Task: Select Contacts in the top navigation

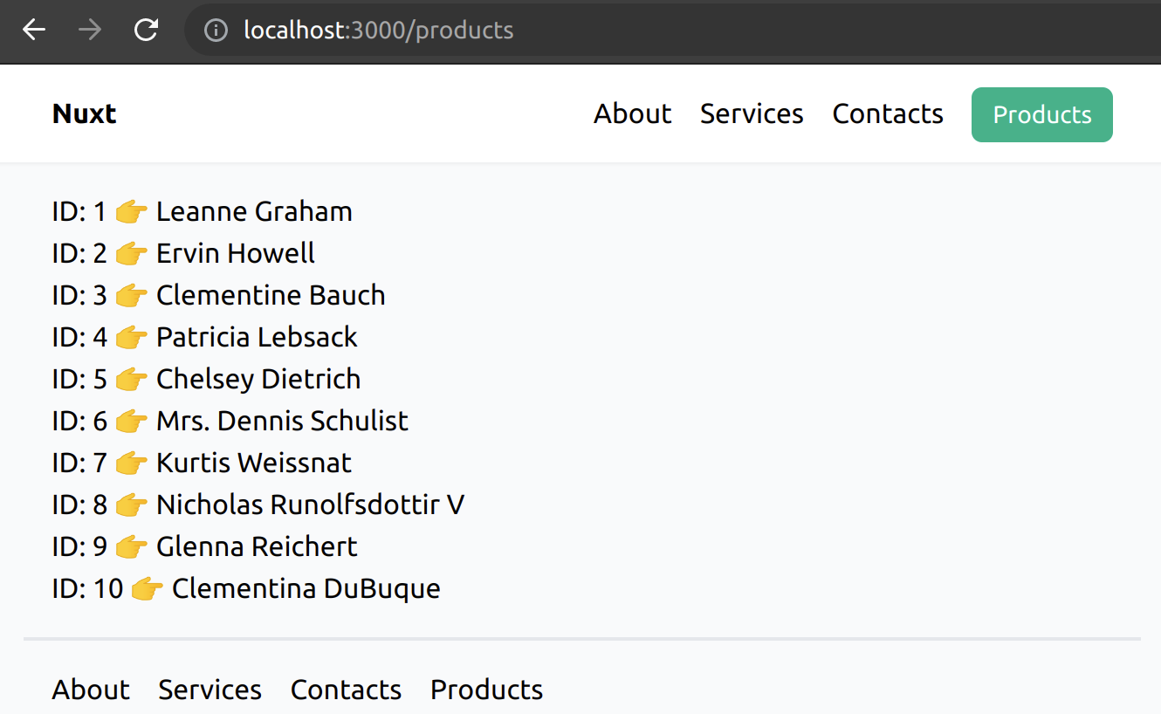Action: (888, 114)
